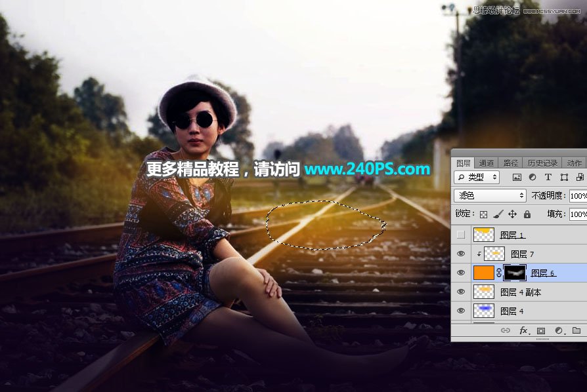Click the 不透明度 value field
587x392 pixels.
pyautogui.click(x=578, y=196)
